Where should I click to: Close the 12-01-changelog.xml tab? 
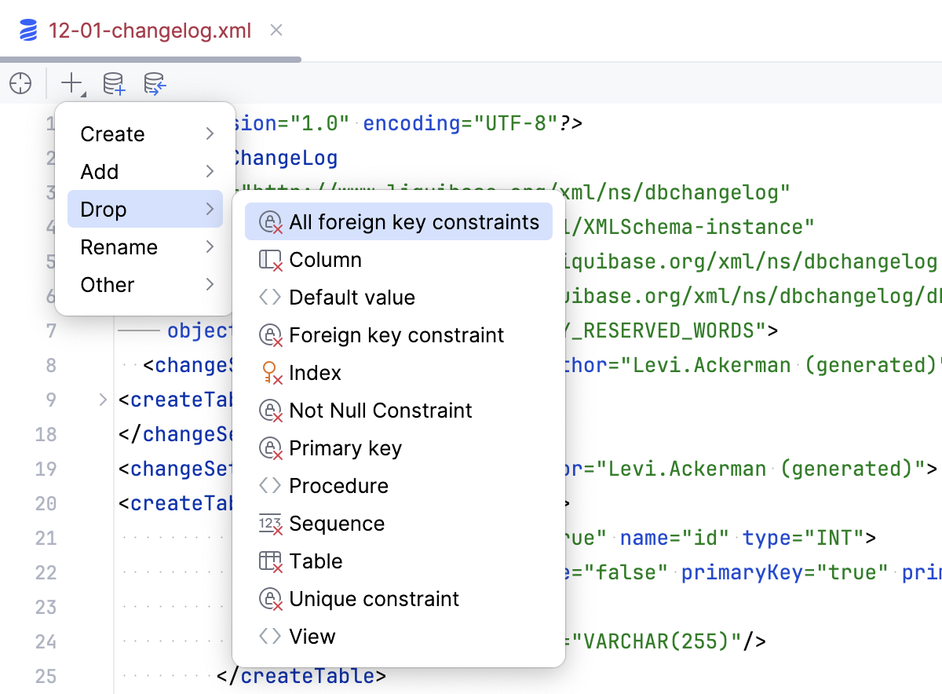point(276,31)
